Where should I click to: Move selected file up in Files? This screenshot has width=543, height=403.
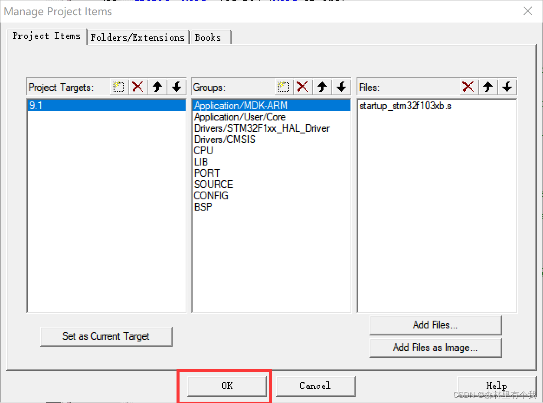pyautogui.click(x=488, y=87)
